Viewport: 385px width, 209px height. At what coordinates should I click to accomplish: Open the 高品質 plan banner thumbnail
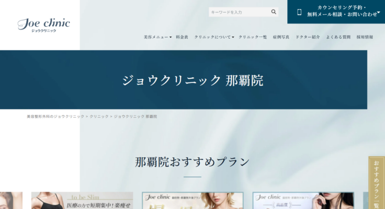point(303,201)
